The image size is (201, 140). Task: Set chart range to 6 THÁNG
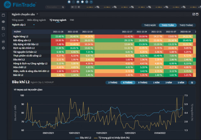[128, 83]
